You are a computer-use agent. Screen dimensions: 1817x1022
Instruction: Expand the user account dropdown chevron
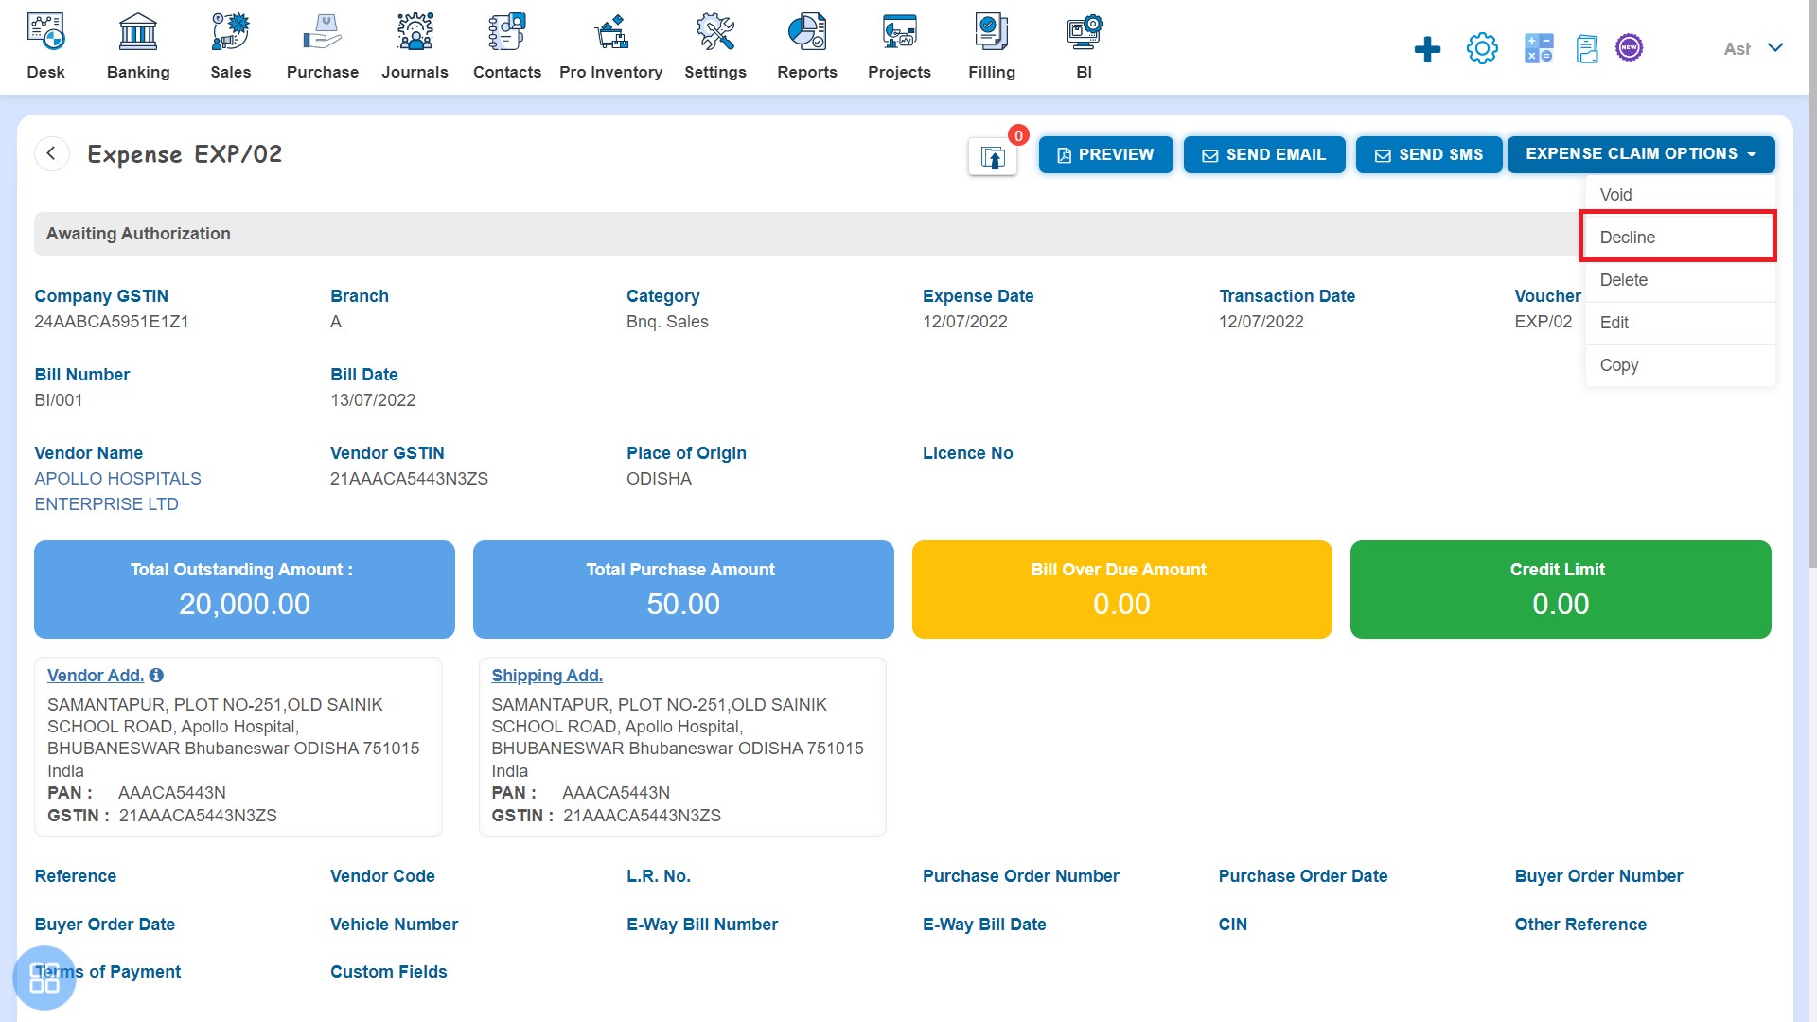1775,47
